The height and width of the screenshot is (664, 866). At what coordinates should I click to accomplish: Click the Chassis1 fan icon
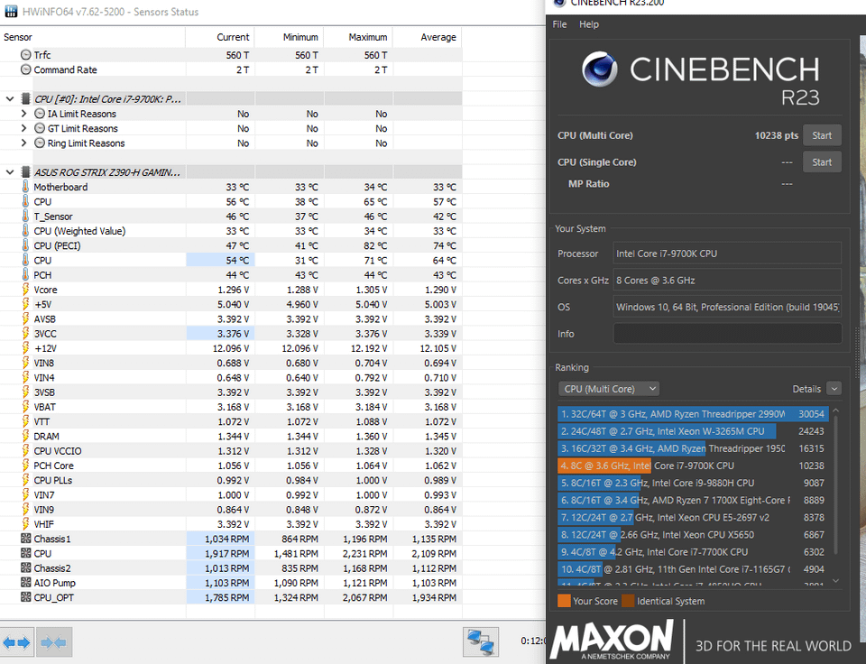[x=25, y=538]
